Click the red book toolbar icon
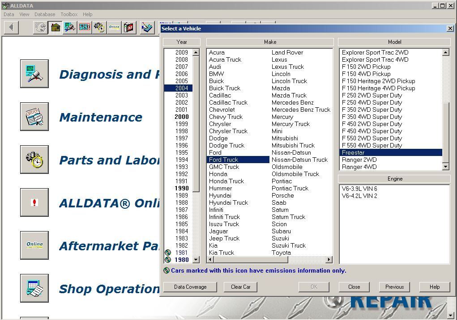The width and height of the screenshot is (457, 320). click(x=129, y=27)
